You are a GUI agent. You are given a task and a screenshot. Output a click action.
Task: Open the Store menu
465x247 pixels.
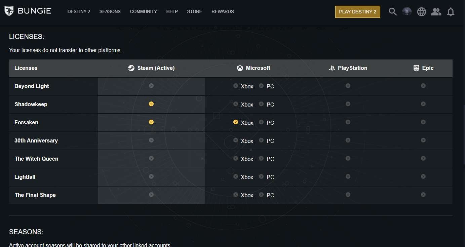[x=195, y=11]
